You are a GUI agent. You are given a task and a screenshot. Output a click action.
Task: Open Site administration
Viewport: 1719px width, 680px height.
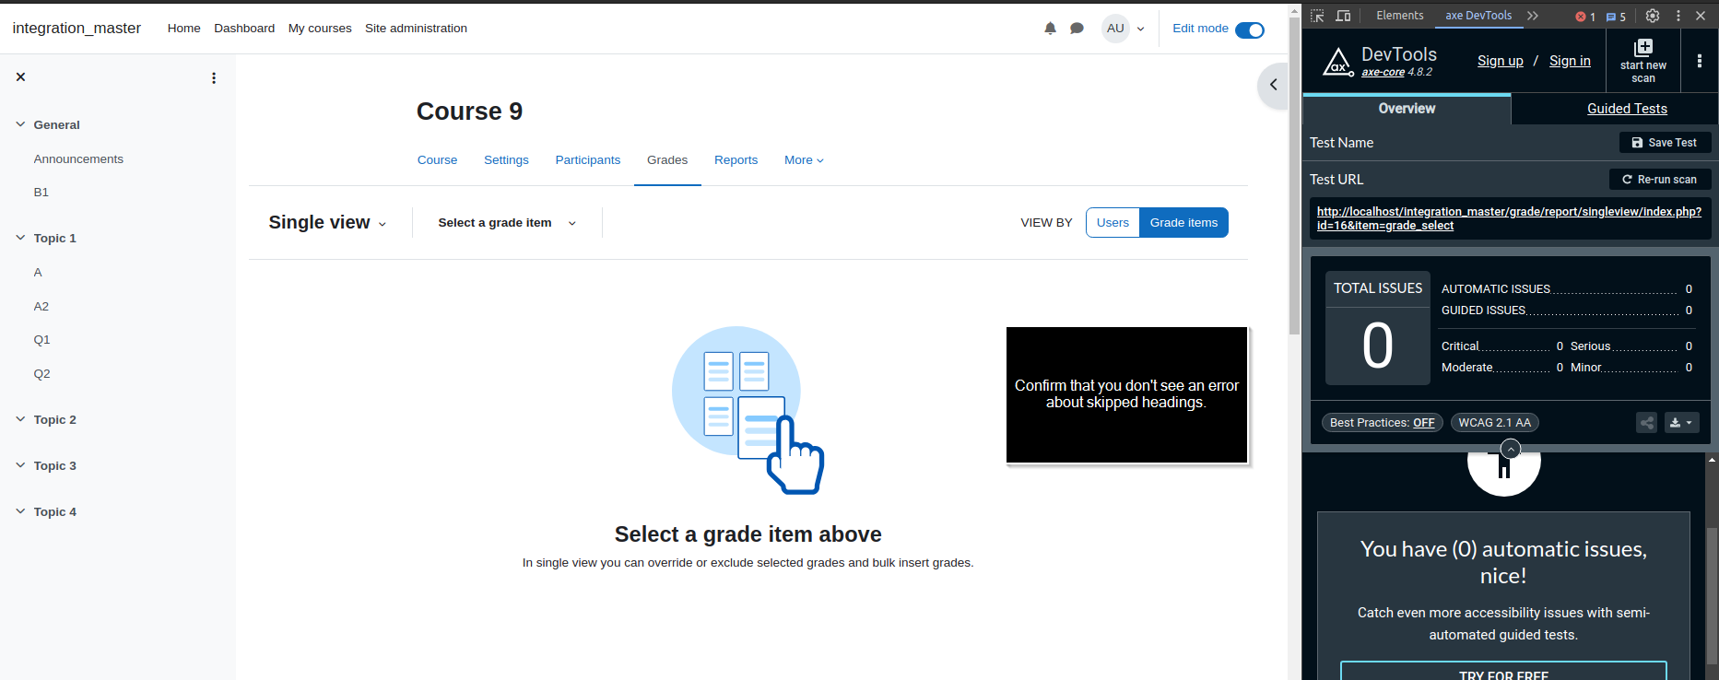click(416, 29)
